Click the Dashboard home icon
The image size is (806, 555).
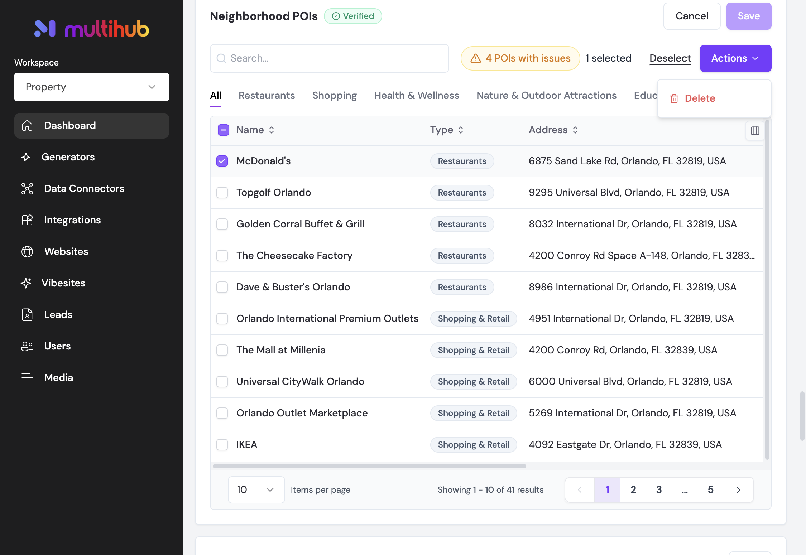pos(27,126)
